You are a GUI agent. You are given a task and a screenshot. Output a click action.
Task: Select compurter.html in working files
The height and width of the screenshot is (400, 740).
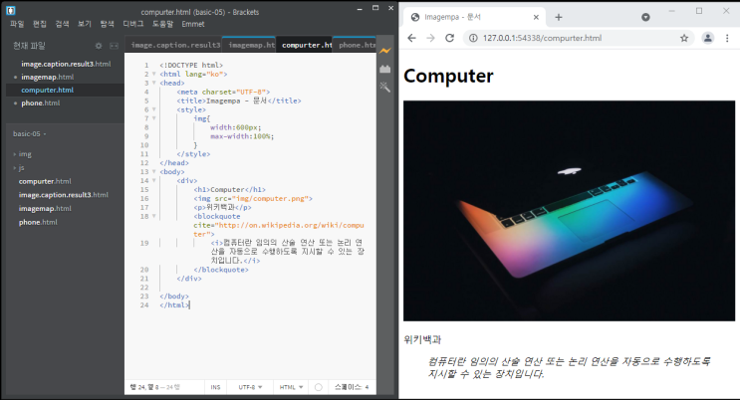[48, 90]
